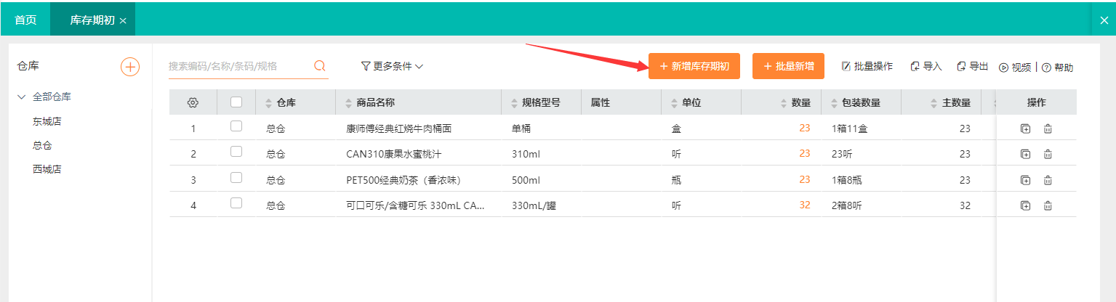Click the product search input field

(x=238, y=66)
